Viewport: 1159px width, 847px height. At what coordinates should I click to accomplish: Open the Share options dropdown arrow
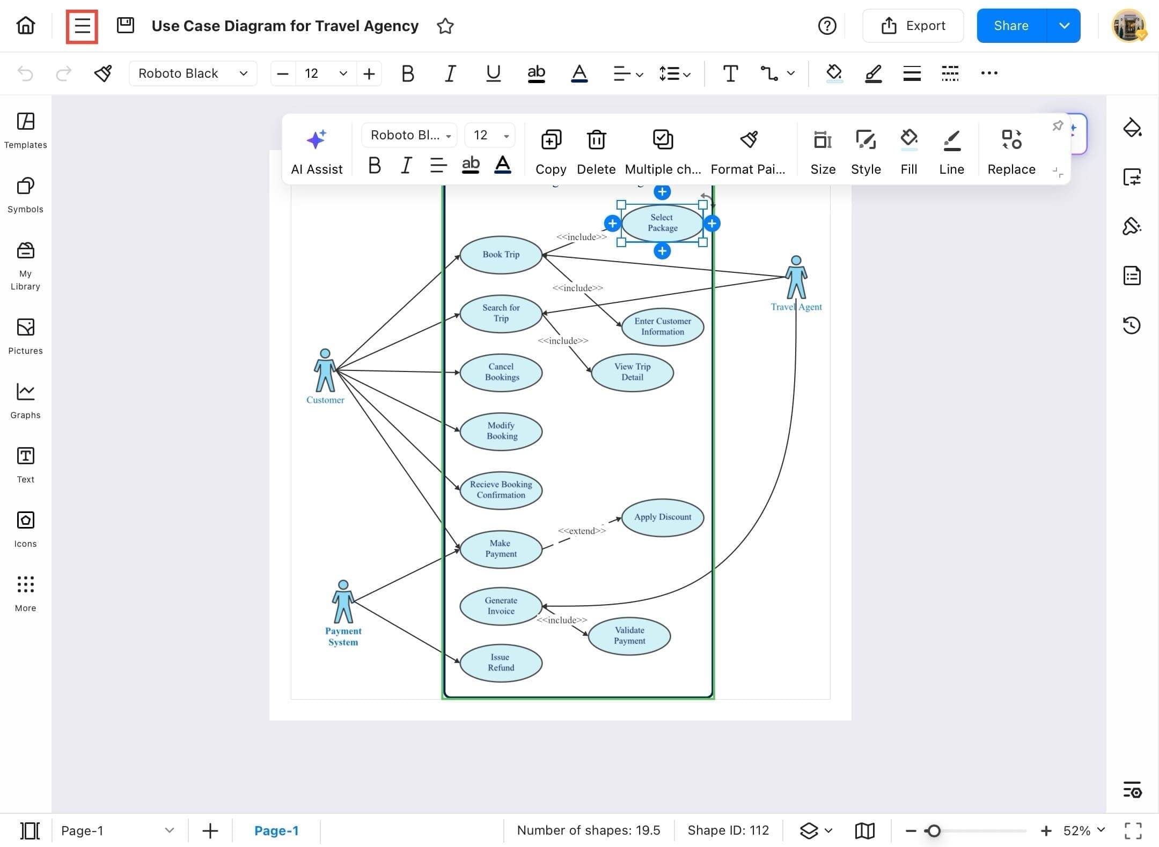[1064, 26]
